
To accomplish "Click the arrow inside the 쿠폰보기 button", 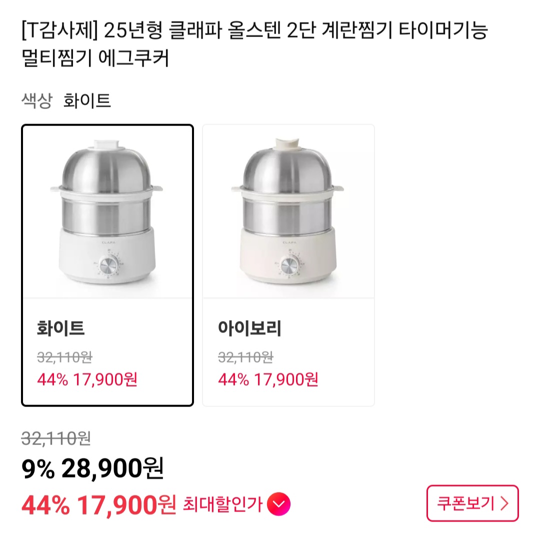I will coord(504,503).
